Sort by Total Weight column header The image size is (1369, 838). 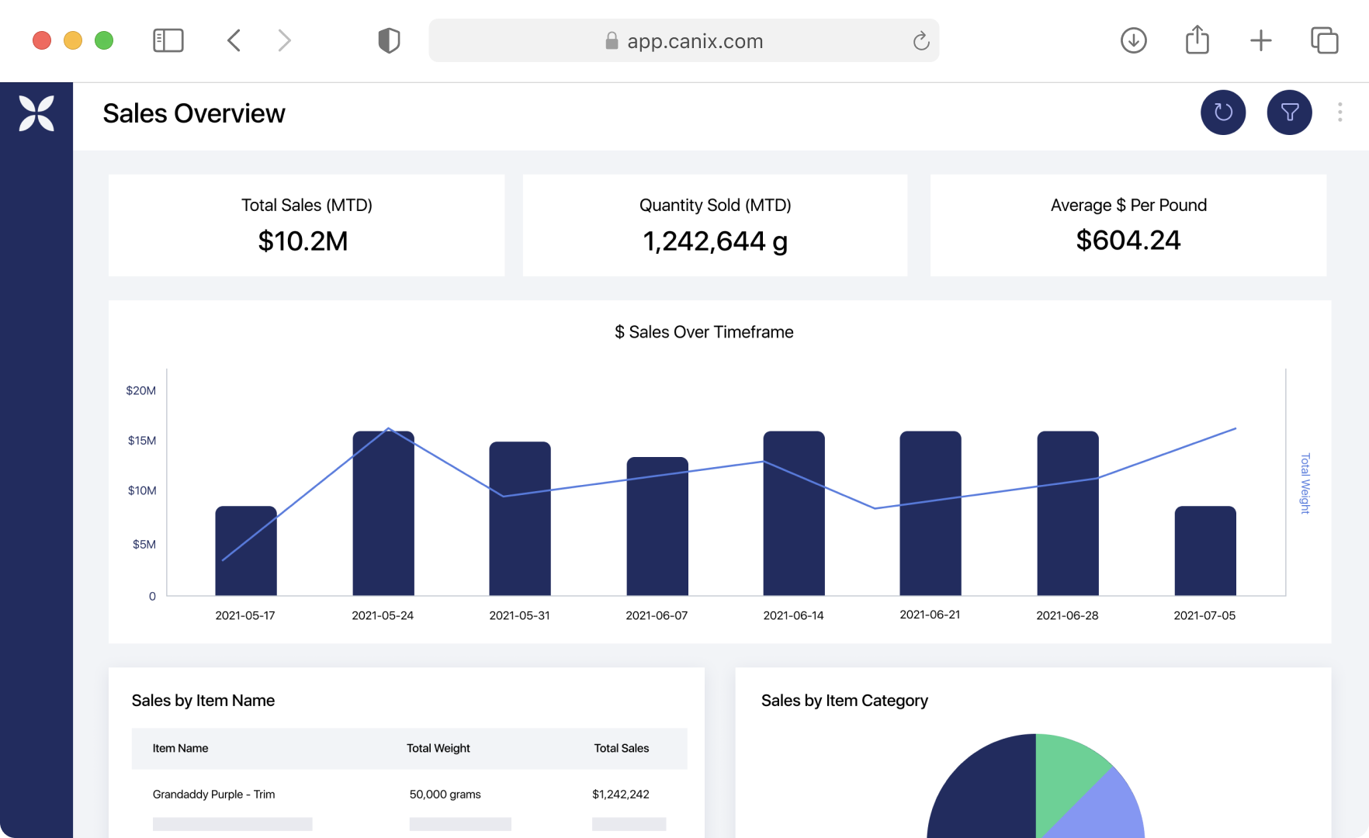coord(438,748)
